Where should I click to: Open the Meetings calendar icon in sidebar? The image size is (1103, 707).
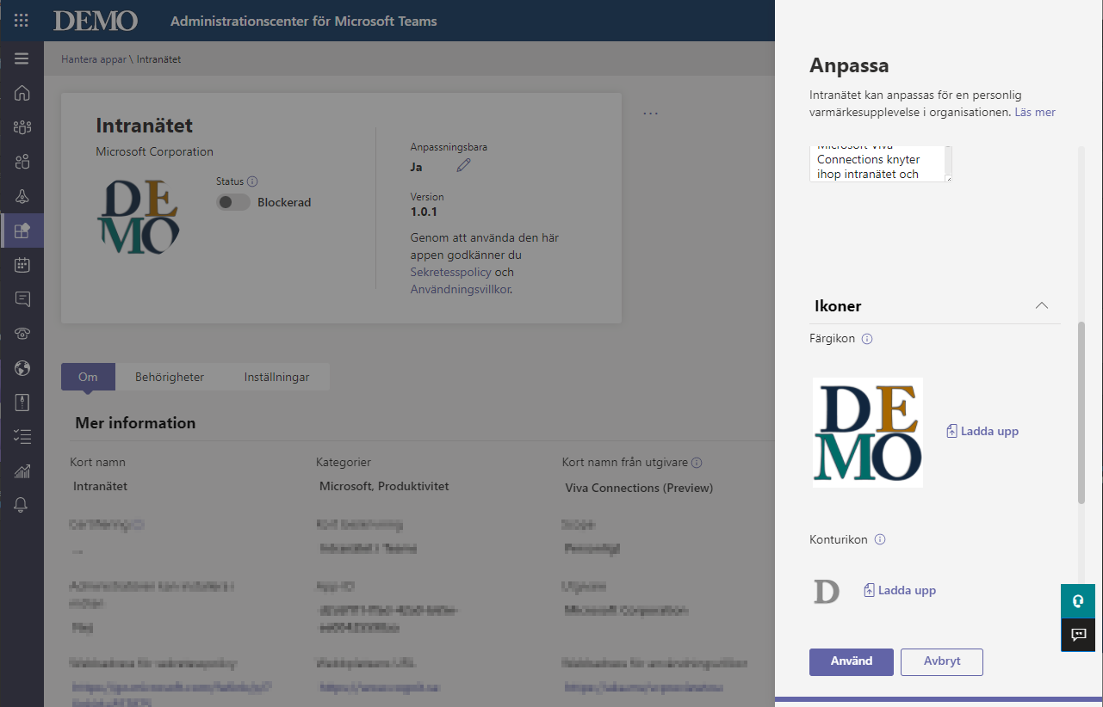[22, 265]
